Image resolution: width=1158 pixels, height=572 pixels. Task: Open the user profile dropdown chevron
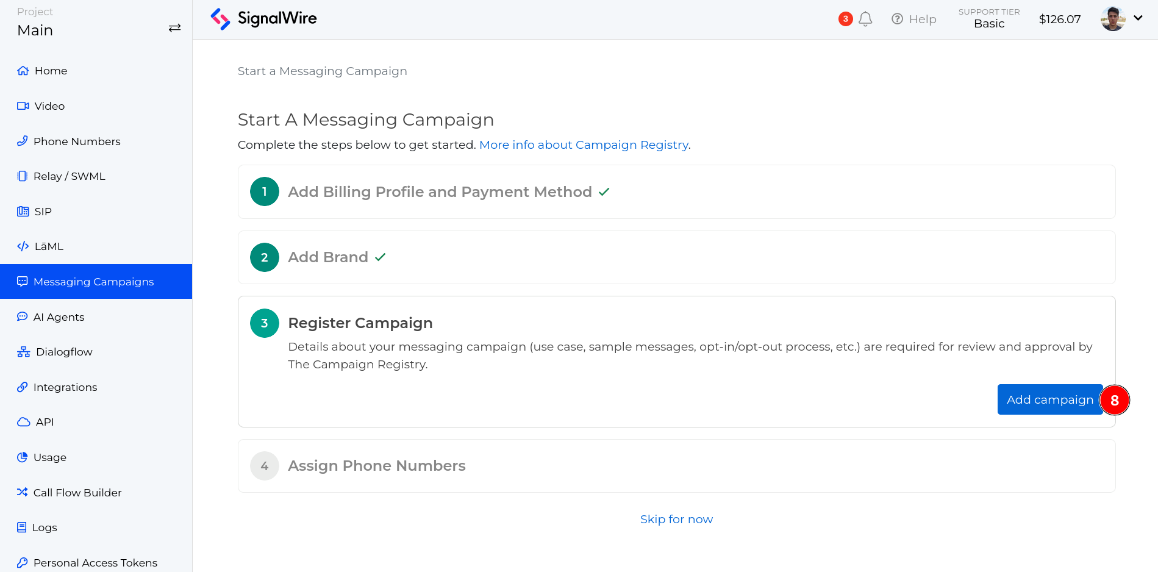pyautogui.click(x=1138, y=18)
